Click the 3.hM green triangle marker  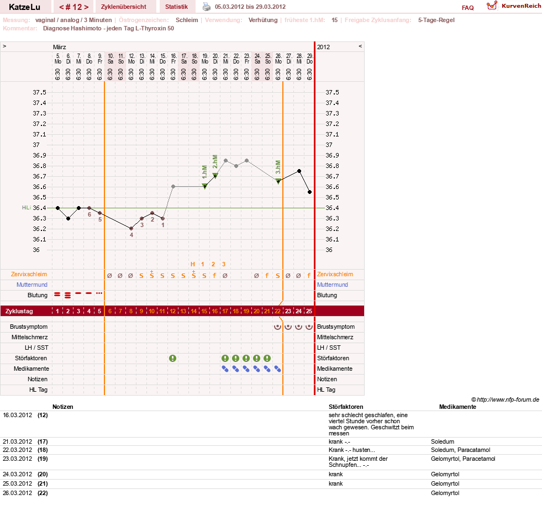click(278, 181)
